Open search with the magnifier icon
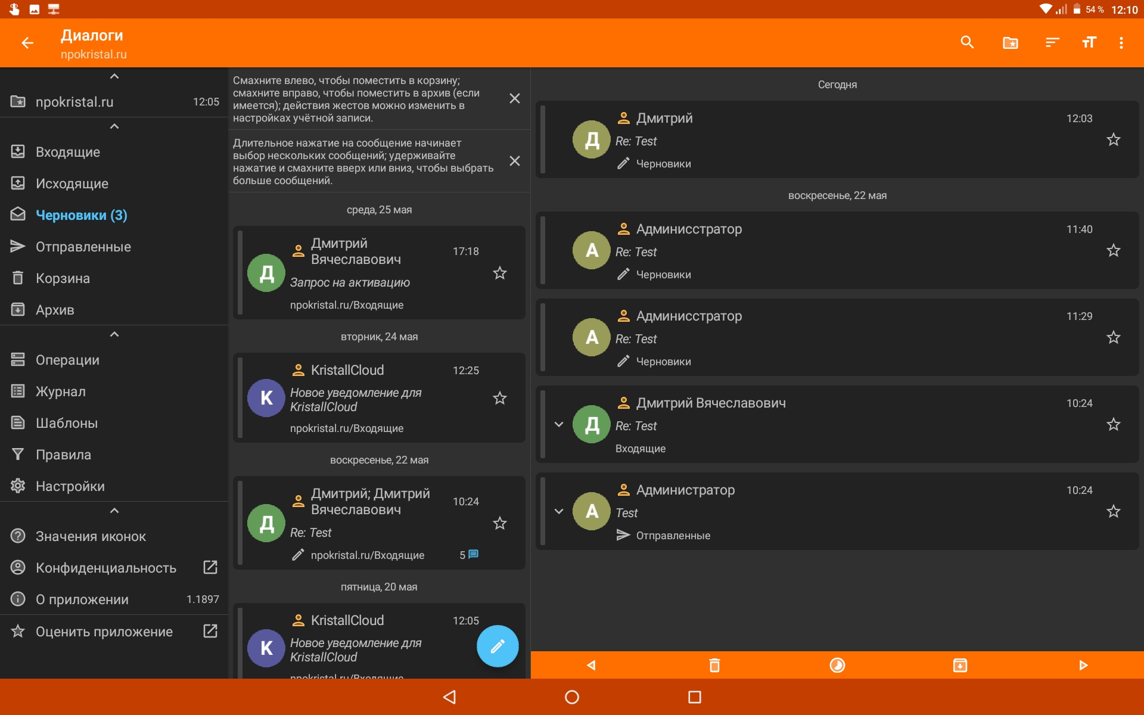The image size is (1144, 715). [x=967, y=42]
